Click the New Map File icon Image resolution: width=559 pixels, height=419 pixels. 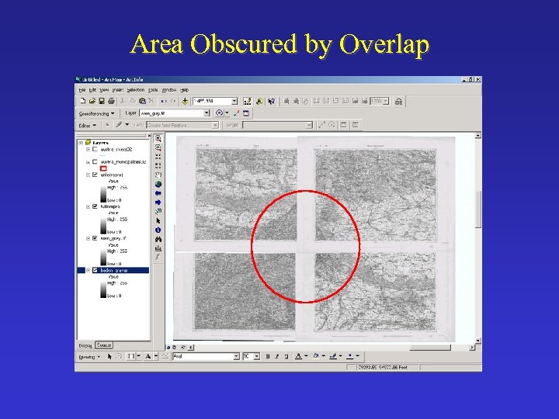[83, 101]
